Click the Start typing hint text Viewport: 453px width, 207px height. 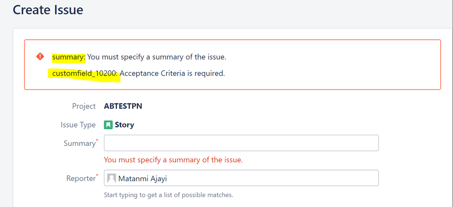pos(168,195)
